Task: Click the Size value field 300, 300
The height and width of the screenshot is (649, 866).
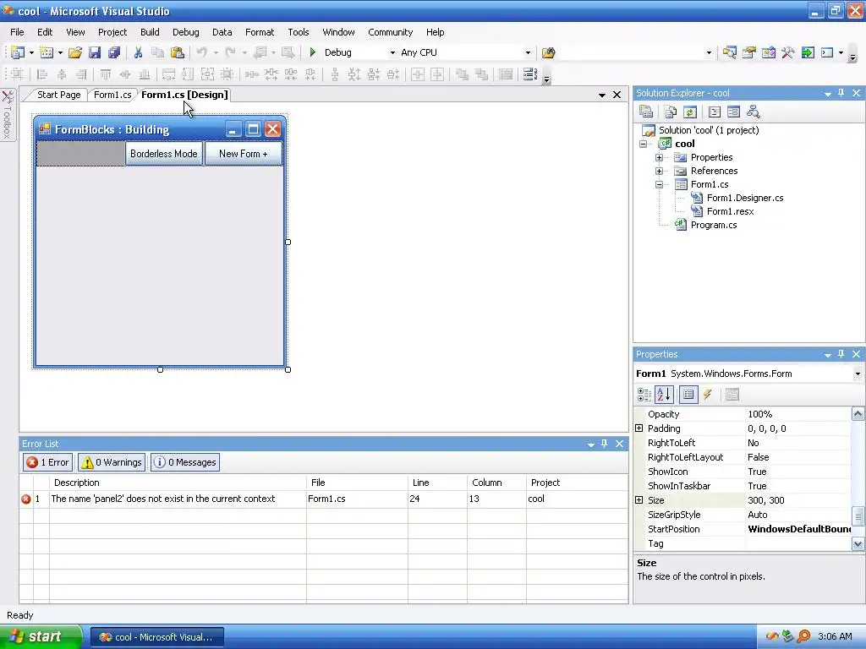Action: (x=798, y=500)
